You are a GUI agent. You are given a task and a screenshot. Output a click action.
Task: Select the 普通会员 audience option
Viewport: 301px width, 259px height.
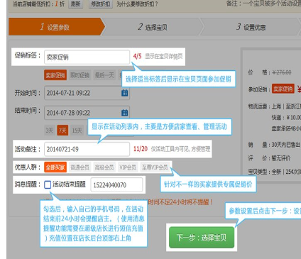80,167
